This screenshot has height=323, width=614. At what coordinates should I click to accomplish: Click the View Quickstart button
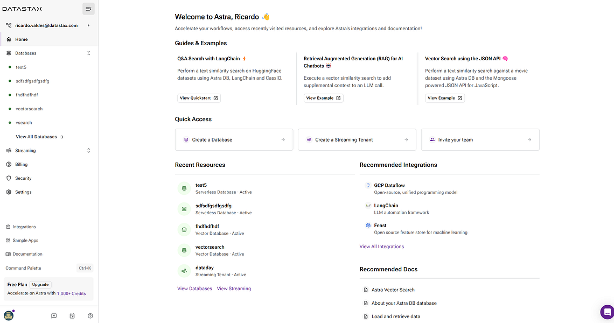(x=199, y=98)
